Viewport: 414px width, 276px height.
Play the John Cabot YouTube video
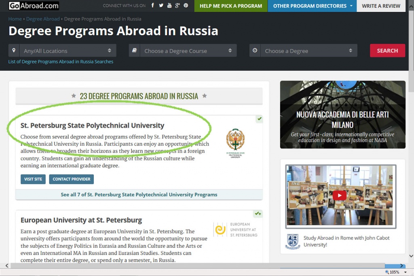tap(340, 196)
